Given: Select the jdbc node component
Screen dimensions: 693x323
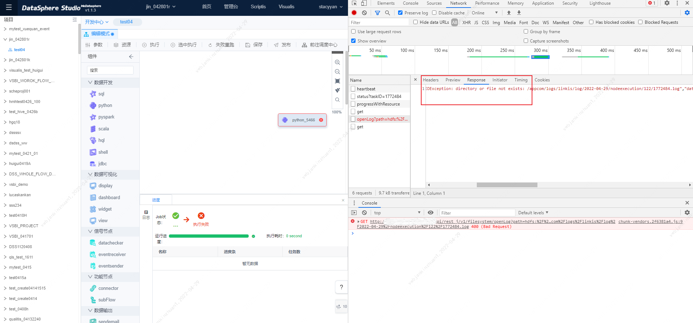Looking at the screenshot, I should [x=99, y=164].
